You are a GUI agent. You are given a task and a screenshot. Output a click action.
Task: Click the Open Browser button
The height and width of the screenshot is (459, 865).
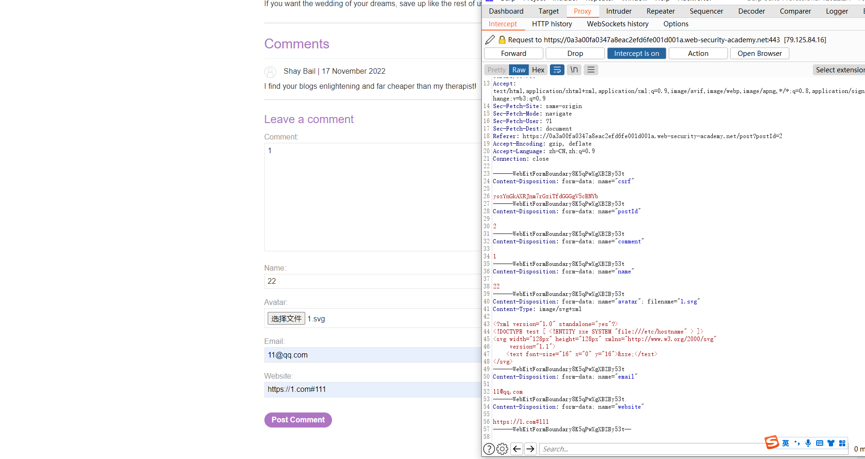click(x=759, y=54)
